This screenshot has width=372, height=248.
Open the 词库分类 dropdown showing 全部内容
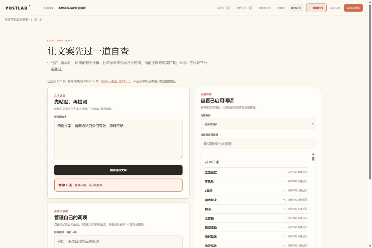tap(258, 124)
